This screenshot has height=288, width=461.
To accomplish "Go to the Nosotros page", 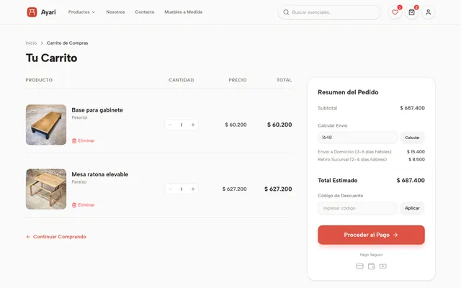I will pos(115,12).
